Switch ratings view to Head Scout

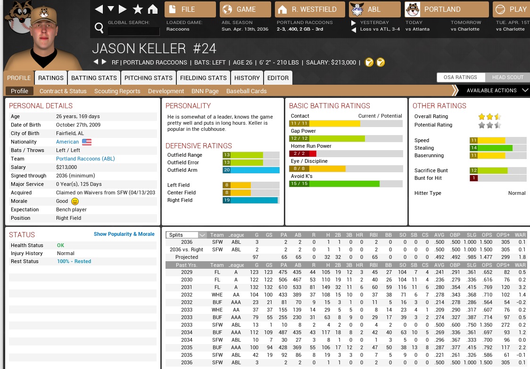click(x=507, y=78)
